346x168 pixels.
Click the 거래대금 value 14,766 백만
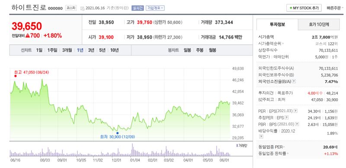pyautogui.click(x=231, y=37)
